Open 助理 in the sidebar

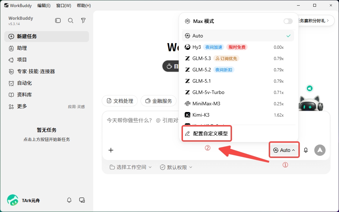pos(47,48)
